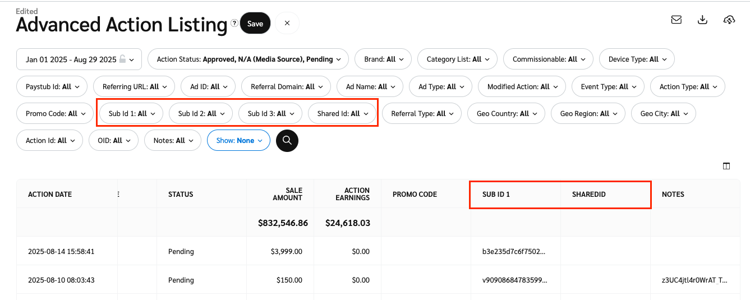Click the cloud upload icon

coord(729,20)
